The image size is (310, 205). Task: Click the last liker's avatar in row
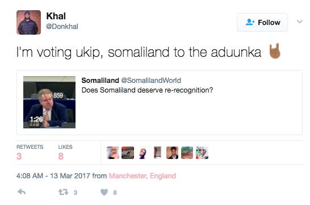click(x=202, y=153)
